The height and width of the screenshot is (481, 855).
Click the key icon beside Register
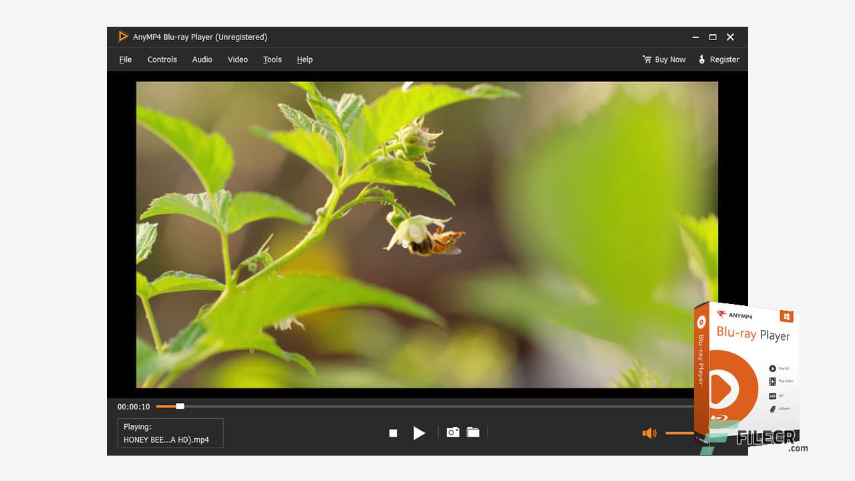[701, 59]
